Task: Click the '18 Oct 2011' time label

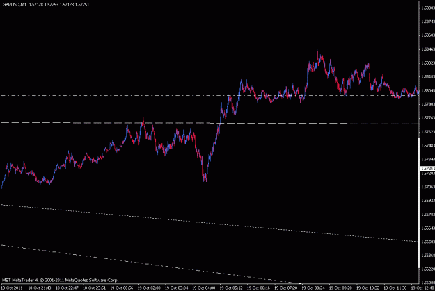Action: tap(12, 288)
